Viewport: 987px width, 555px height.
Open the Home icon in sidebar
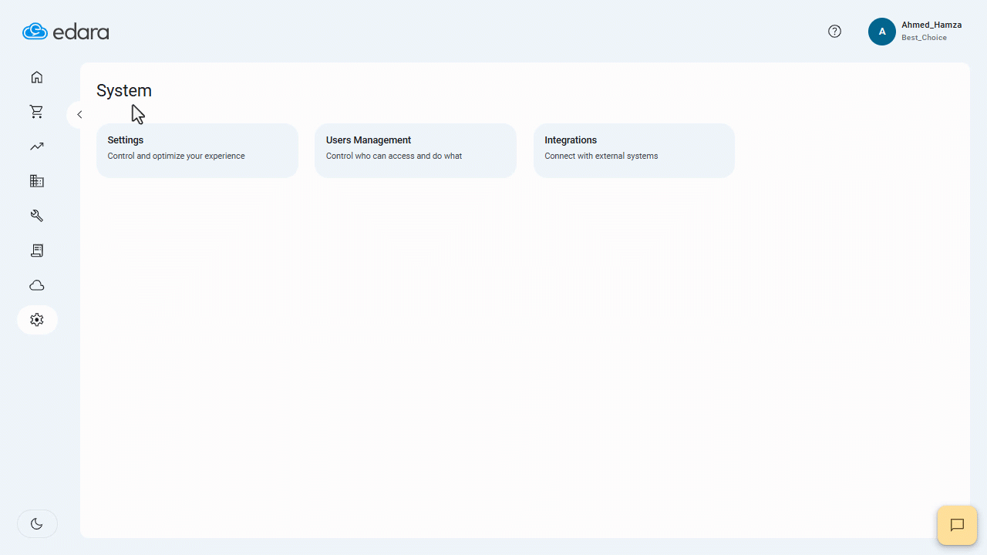[x=36, y=77]
